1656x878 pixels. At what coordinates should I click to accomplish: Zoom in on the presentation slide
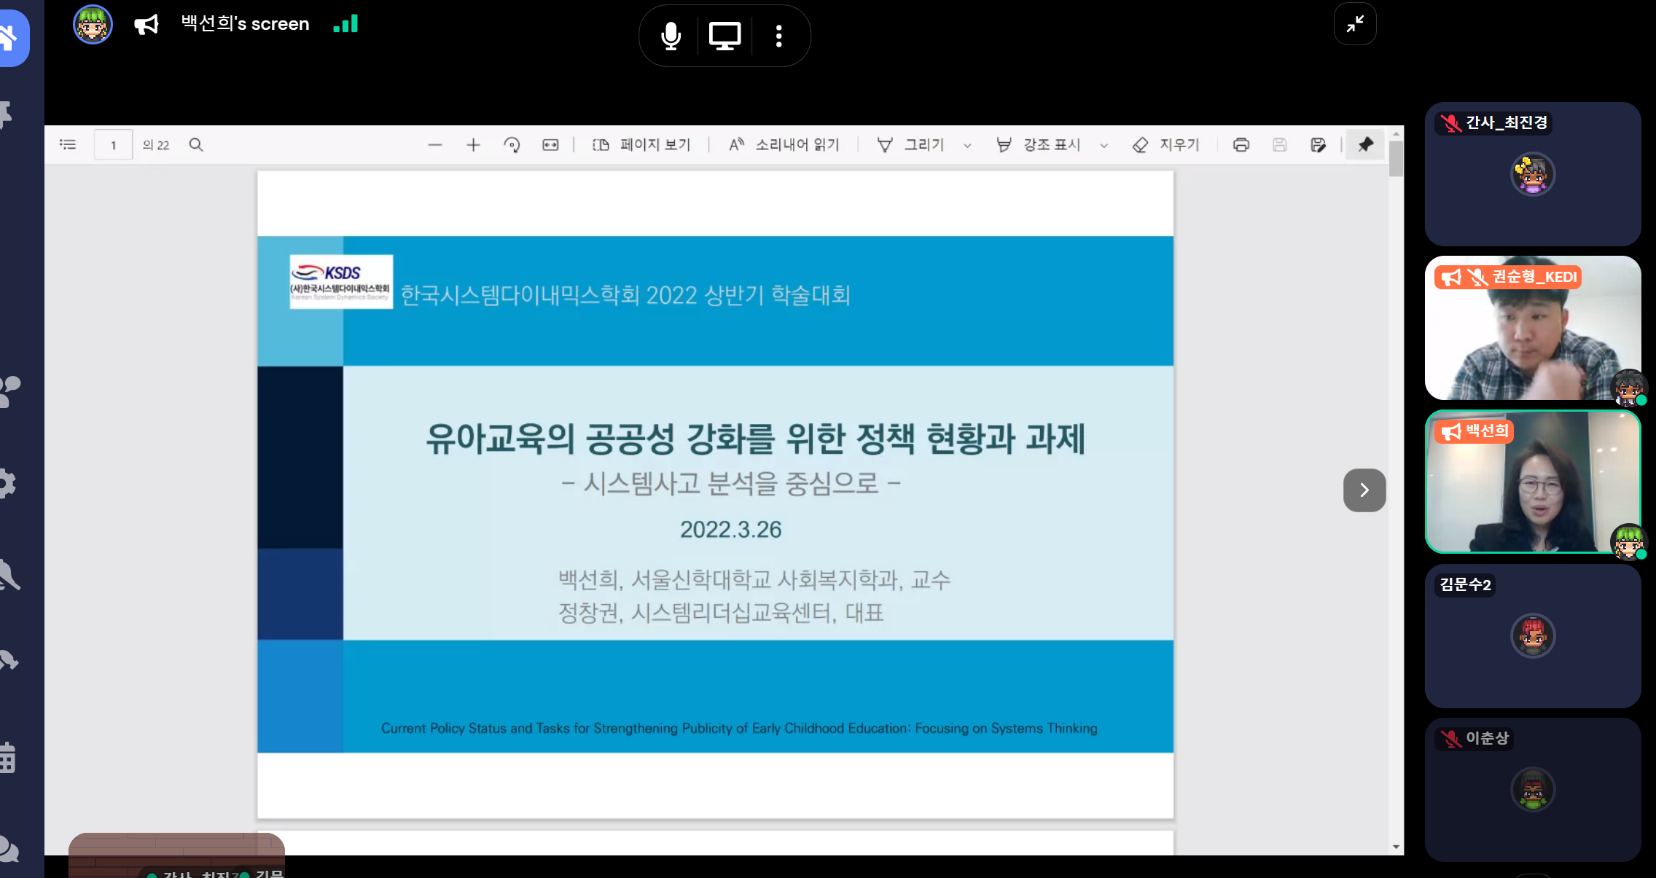click(473, 144)
